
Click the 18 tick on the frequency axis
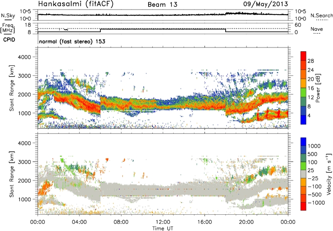(28, 25)
